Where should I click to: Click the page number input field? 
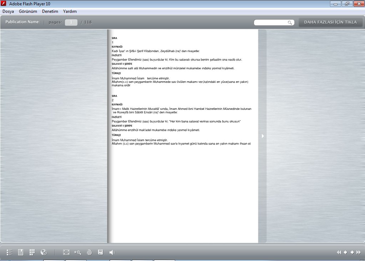tap(71, 22)
